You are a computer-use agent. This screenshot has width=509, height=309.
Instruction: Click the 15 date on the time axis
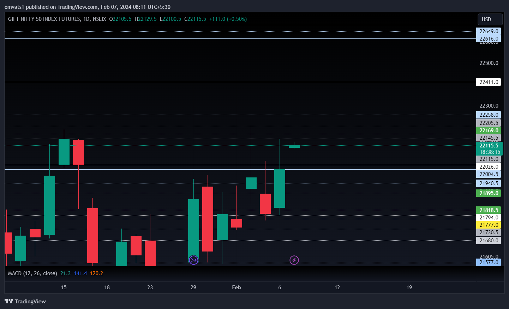[x=64, y=287]
